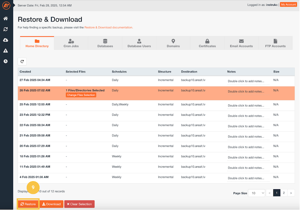Open the Restore & Download documentation link

(108, 27)
